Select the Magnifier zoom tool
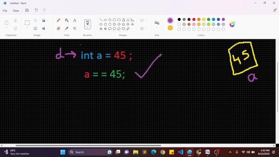This screenshot has width=279, height=157. (75, 28)
